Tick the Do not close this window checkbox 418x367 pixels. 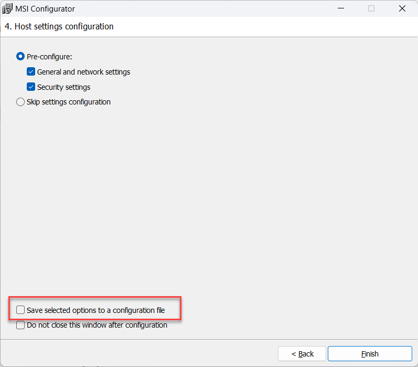tap(20, 325)
